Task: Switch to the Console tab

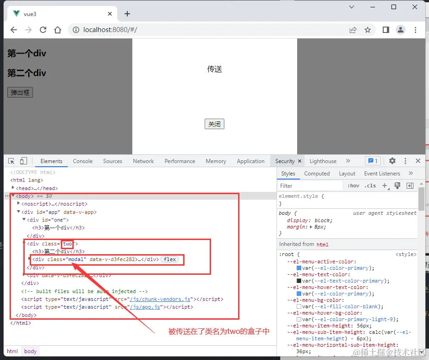Action: (x=82, y=161)
